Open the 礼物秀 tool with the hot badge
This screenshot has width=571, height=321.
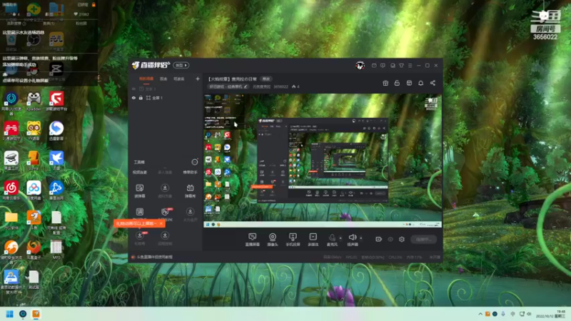pos(140,238)
